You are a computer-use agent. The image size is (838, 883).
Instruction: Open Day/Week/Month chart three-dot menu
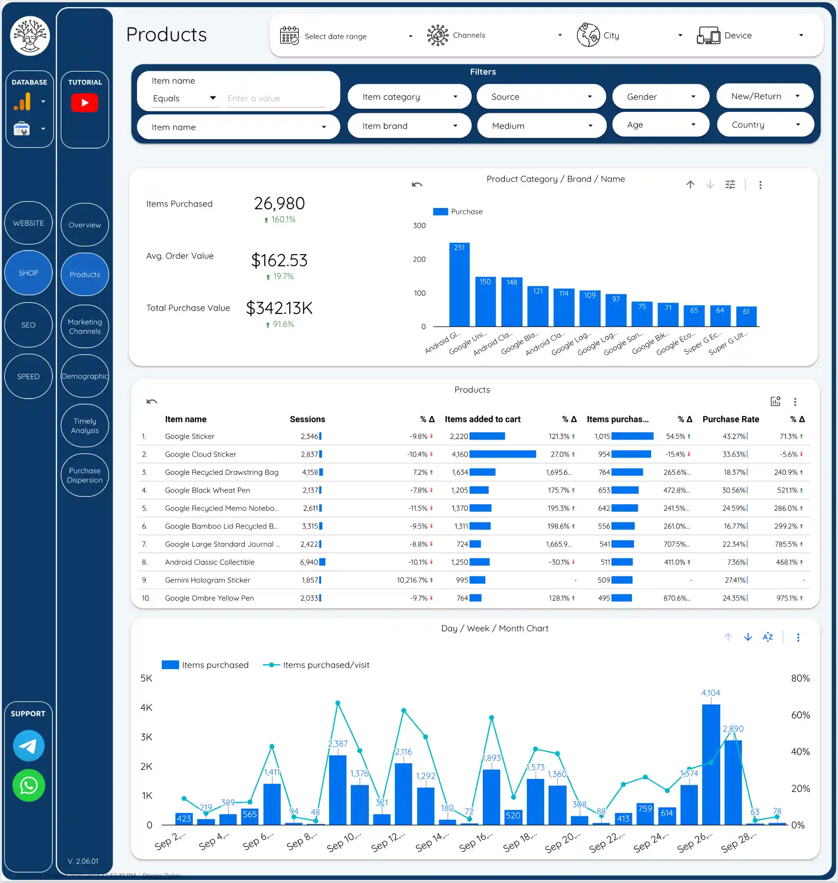coord(798,637)
